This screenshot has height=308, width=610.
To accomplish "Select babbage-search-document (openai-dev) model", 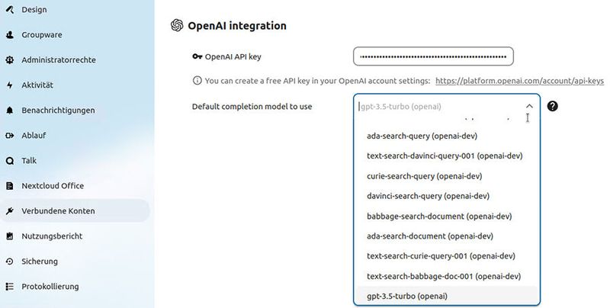I will [x=434, y=216].
